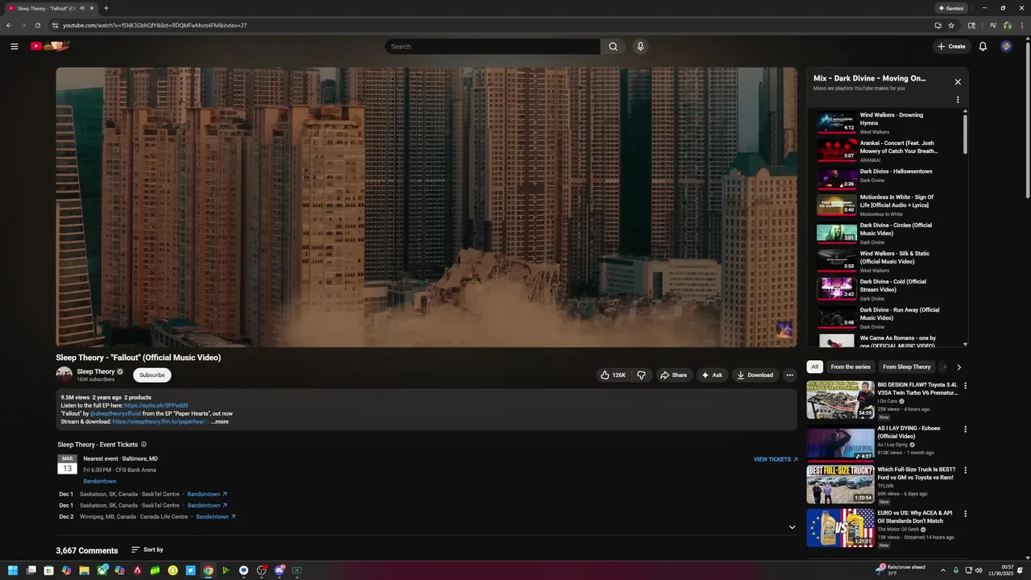Dislike the Fallout video
The width and height of the screenshot is (1031, 580).
[641, 375]
